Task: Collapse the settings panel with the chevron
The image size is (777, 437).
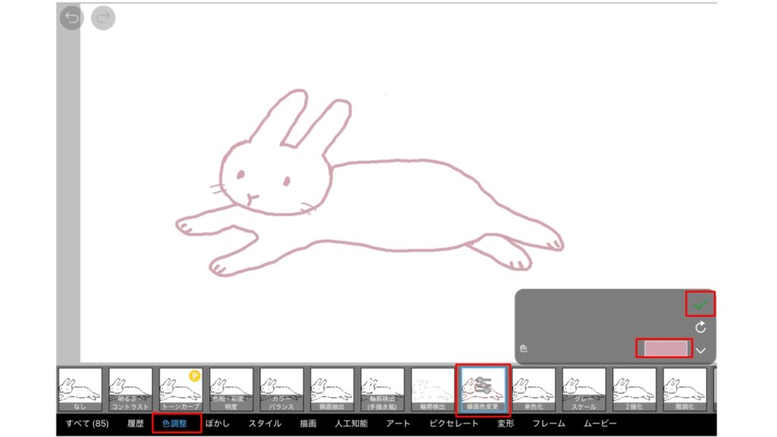Action: [701, 350]
